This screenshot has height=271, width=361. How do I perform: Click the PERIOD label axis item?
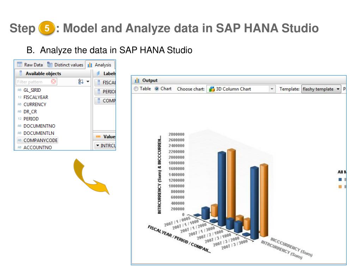pos(105,91)
